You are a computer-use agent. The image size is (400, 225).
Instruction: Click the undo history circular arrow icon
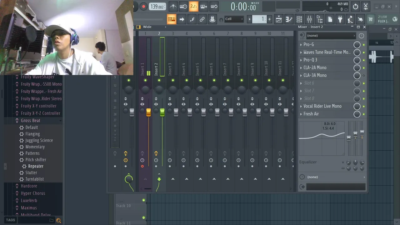coord(355,7)
